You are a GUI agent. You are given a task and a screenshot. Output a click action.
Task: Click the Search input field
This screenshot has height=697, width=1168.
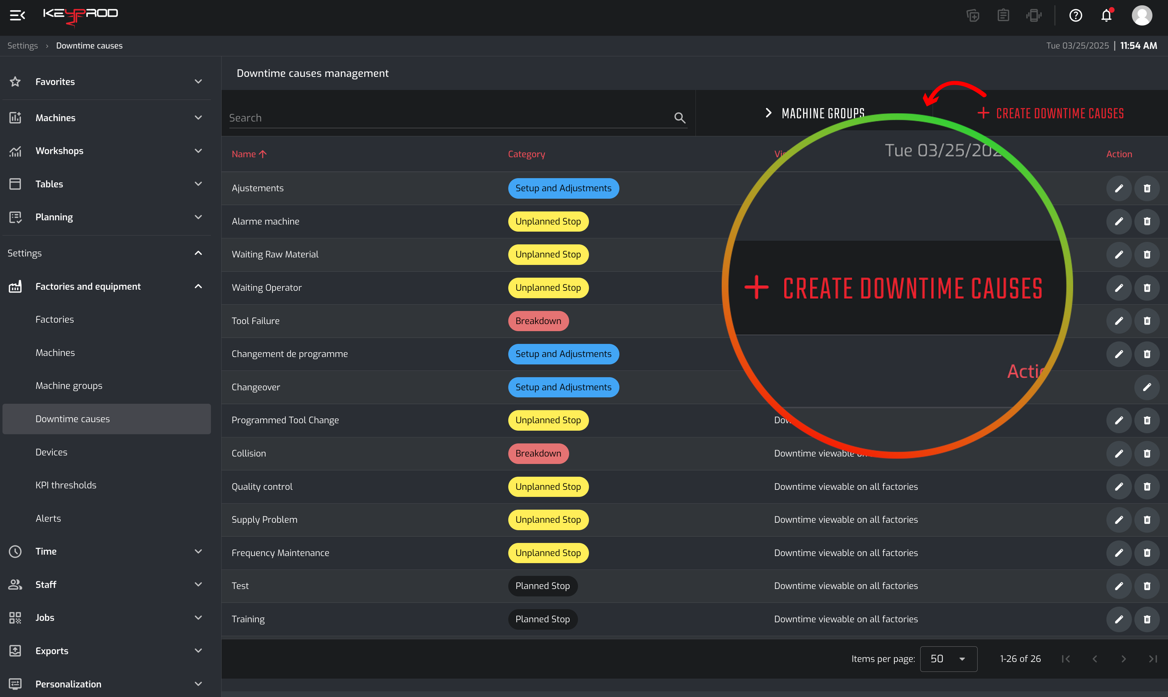click(x=458, y=118)
